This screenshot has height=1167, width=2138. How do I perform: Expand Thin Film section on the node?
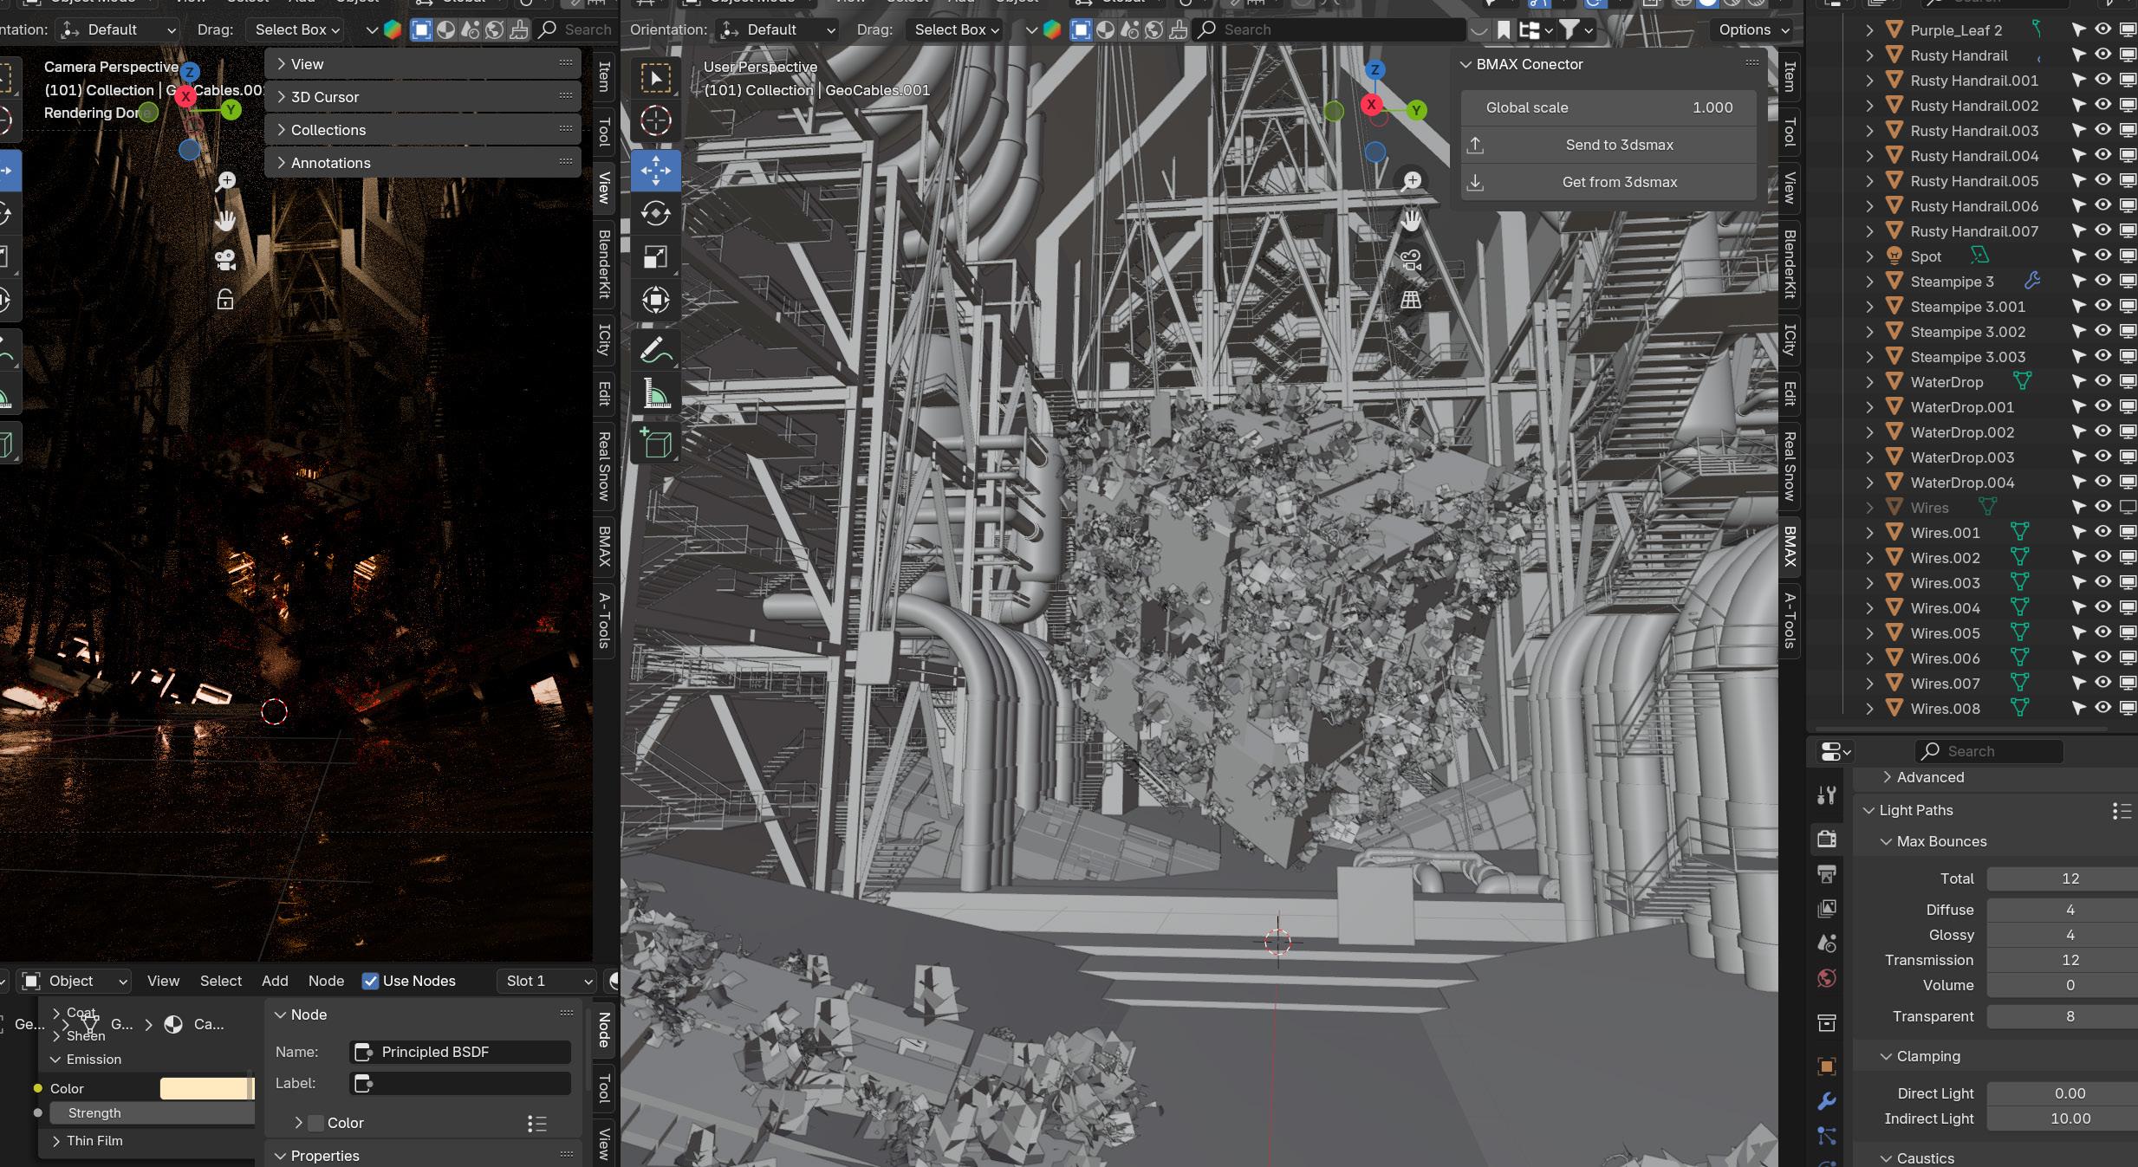[x=56, y=1141]
